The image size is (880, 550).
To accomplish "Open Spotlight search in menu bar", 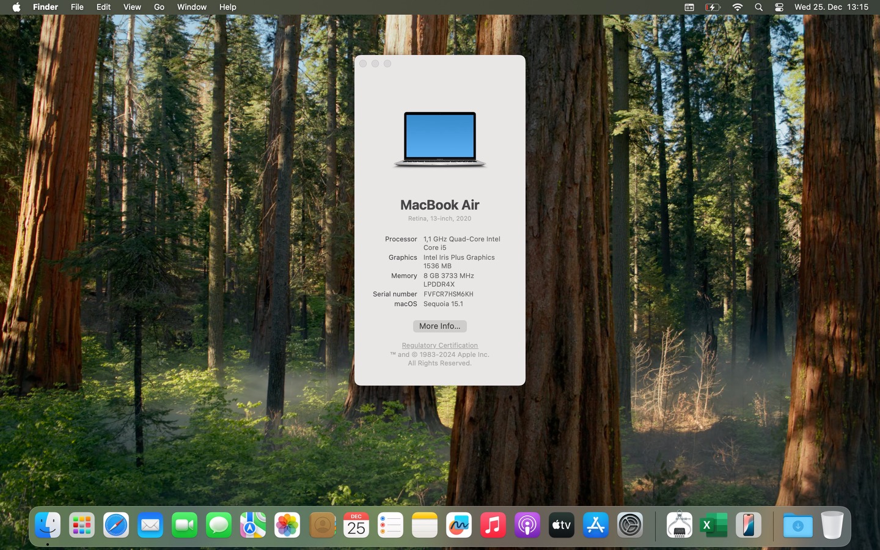I will pyautogui.click(x=758, y=7).
